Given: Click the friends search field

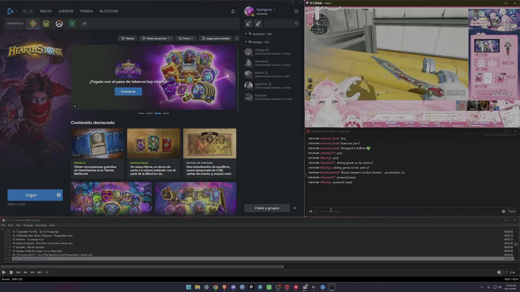Looking at the screenshot, I should click(278, 24).
